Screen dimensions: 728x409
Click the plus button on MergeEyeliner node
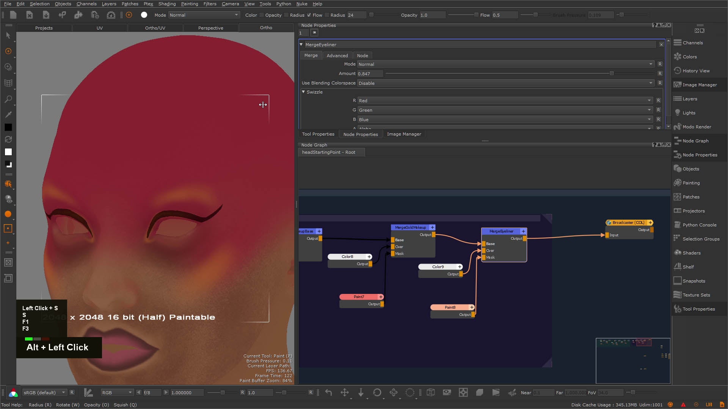(523, 231)
